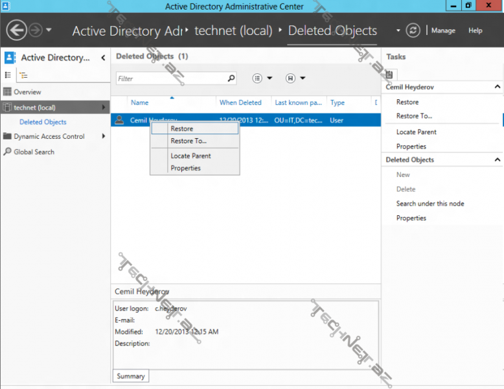
Task: Collapse the Cemil Heyderov tasks section
Action: [x=497, y=87]
